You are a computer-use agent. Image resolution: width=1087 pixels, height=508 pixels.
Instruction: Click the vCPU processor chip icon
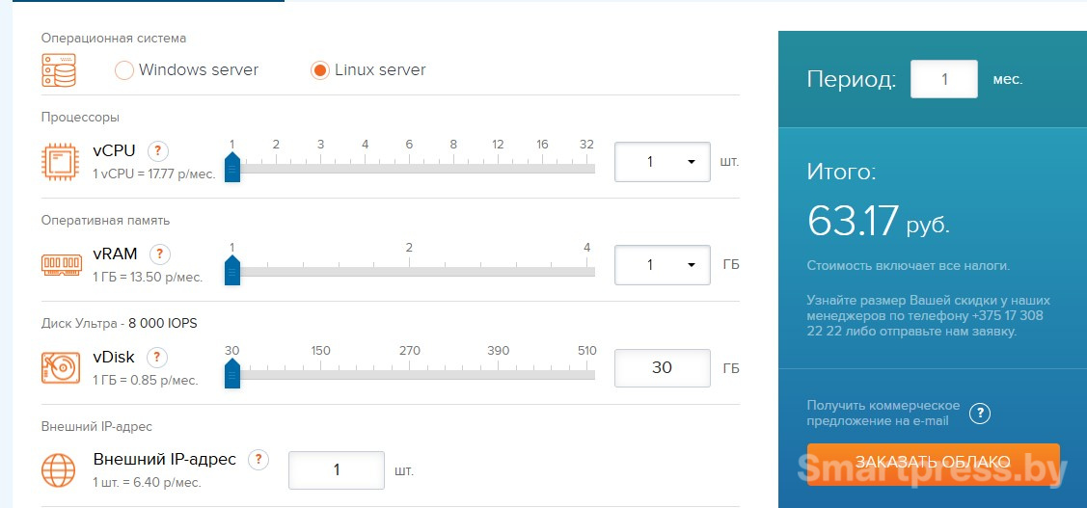tap(59, 162)
